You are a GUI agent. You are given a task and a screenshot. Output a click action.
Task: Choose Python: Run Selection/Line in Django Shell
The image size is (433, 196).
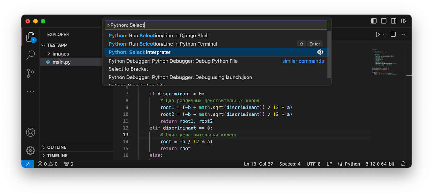coord(216,36)
